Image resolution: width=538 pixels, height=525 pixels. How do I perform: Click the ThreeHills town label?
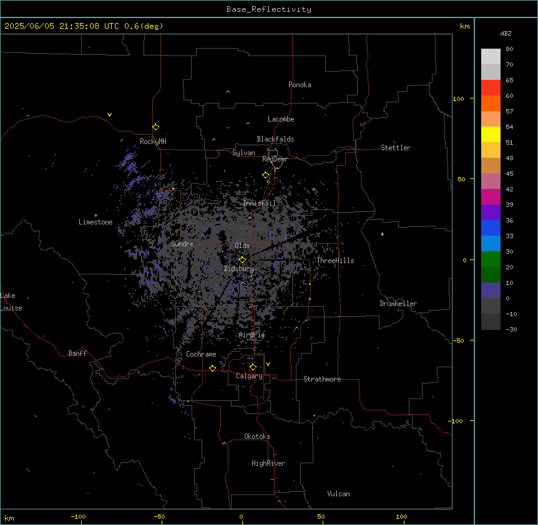point(335,261)
